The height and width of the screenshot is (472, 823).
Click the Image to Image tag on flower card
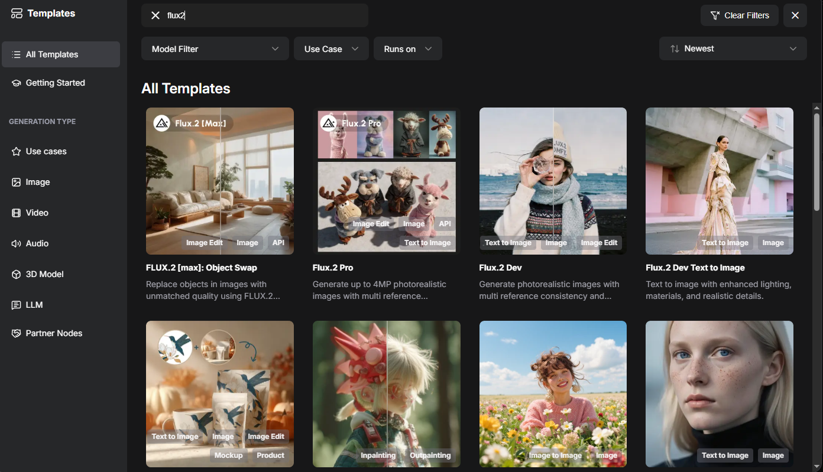(555, 455)
